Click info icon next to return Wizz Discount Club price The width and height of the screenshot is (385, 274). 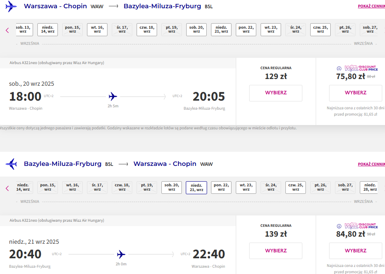point(339,226)
